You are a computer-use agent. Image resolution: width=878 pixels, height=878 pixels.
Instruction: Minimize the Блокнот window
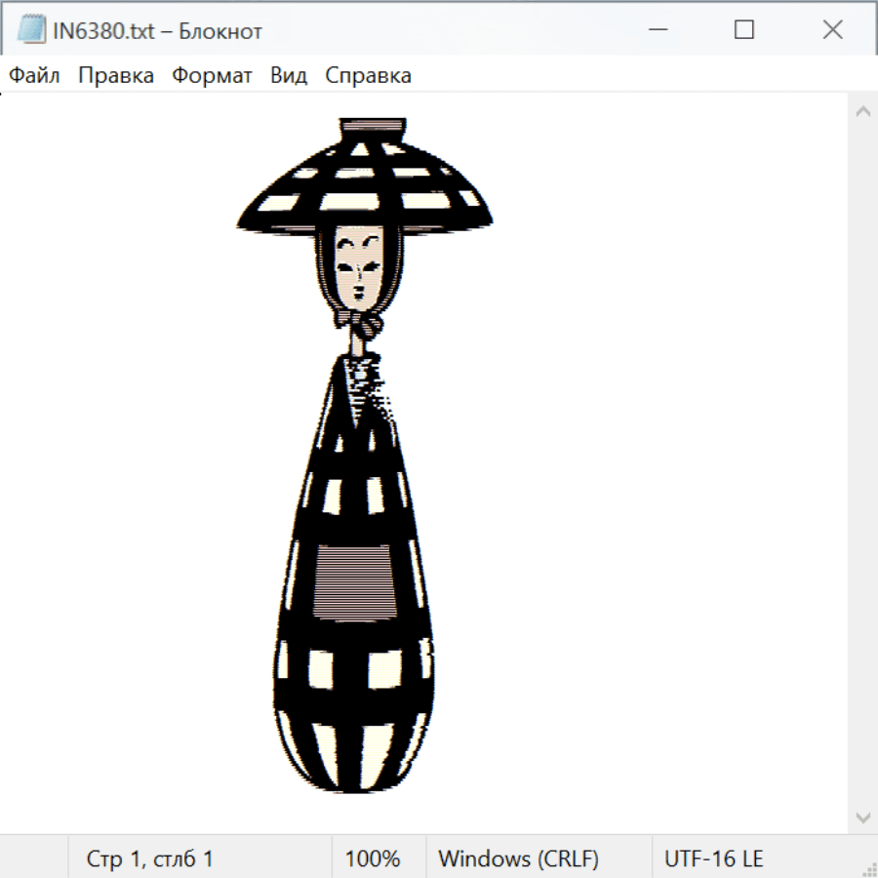[x=656, y=30]
